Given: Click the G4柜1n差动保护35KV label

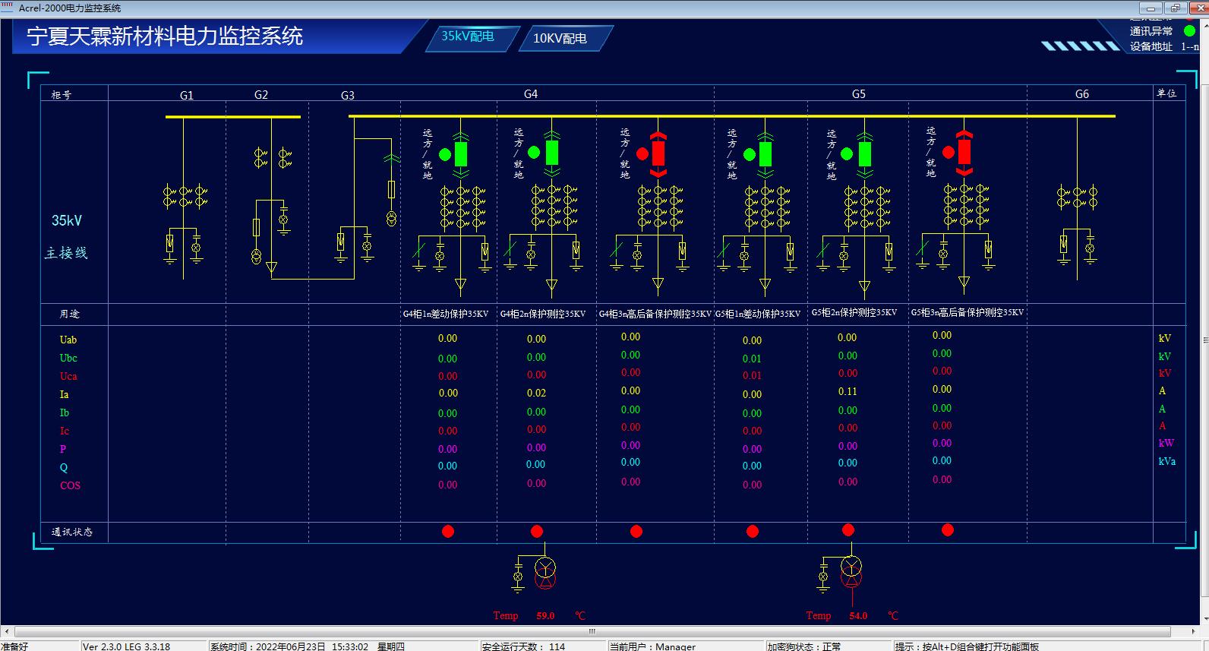Looking at the screenshot, I should click(446, 314).
